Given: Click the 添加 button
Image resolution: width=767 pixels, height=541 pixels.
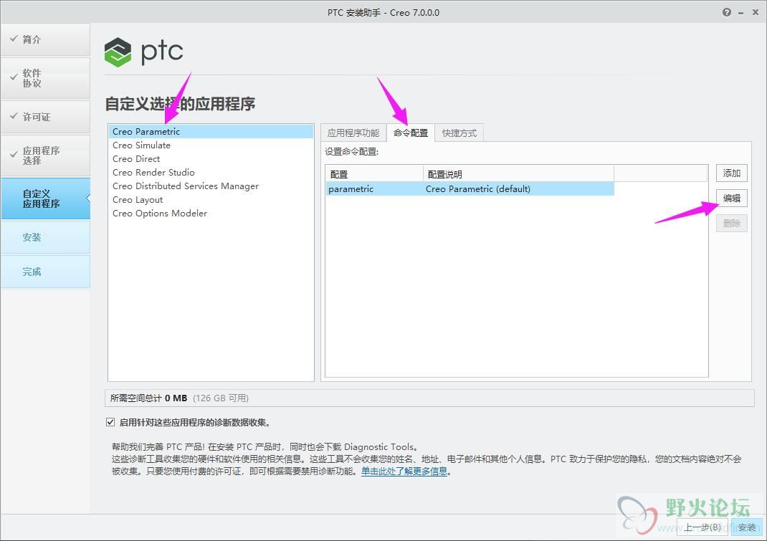Looking at the screenshot, I should pyautogui.click(x=731, y=173).
